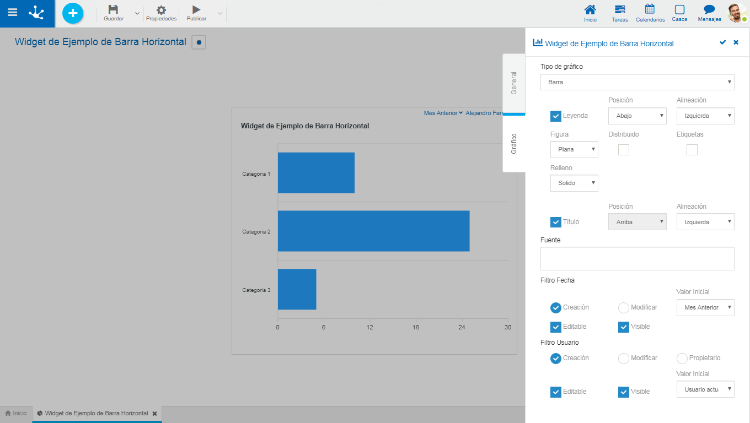Toggle Editable under Filtro Usuario
This screenshot has width=750, height=423.
click(x=556, y=392)
